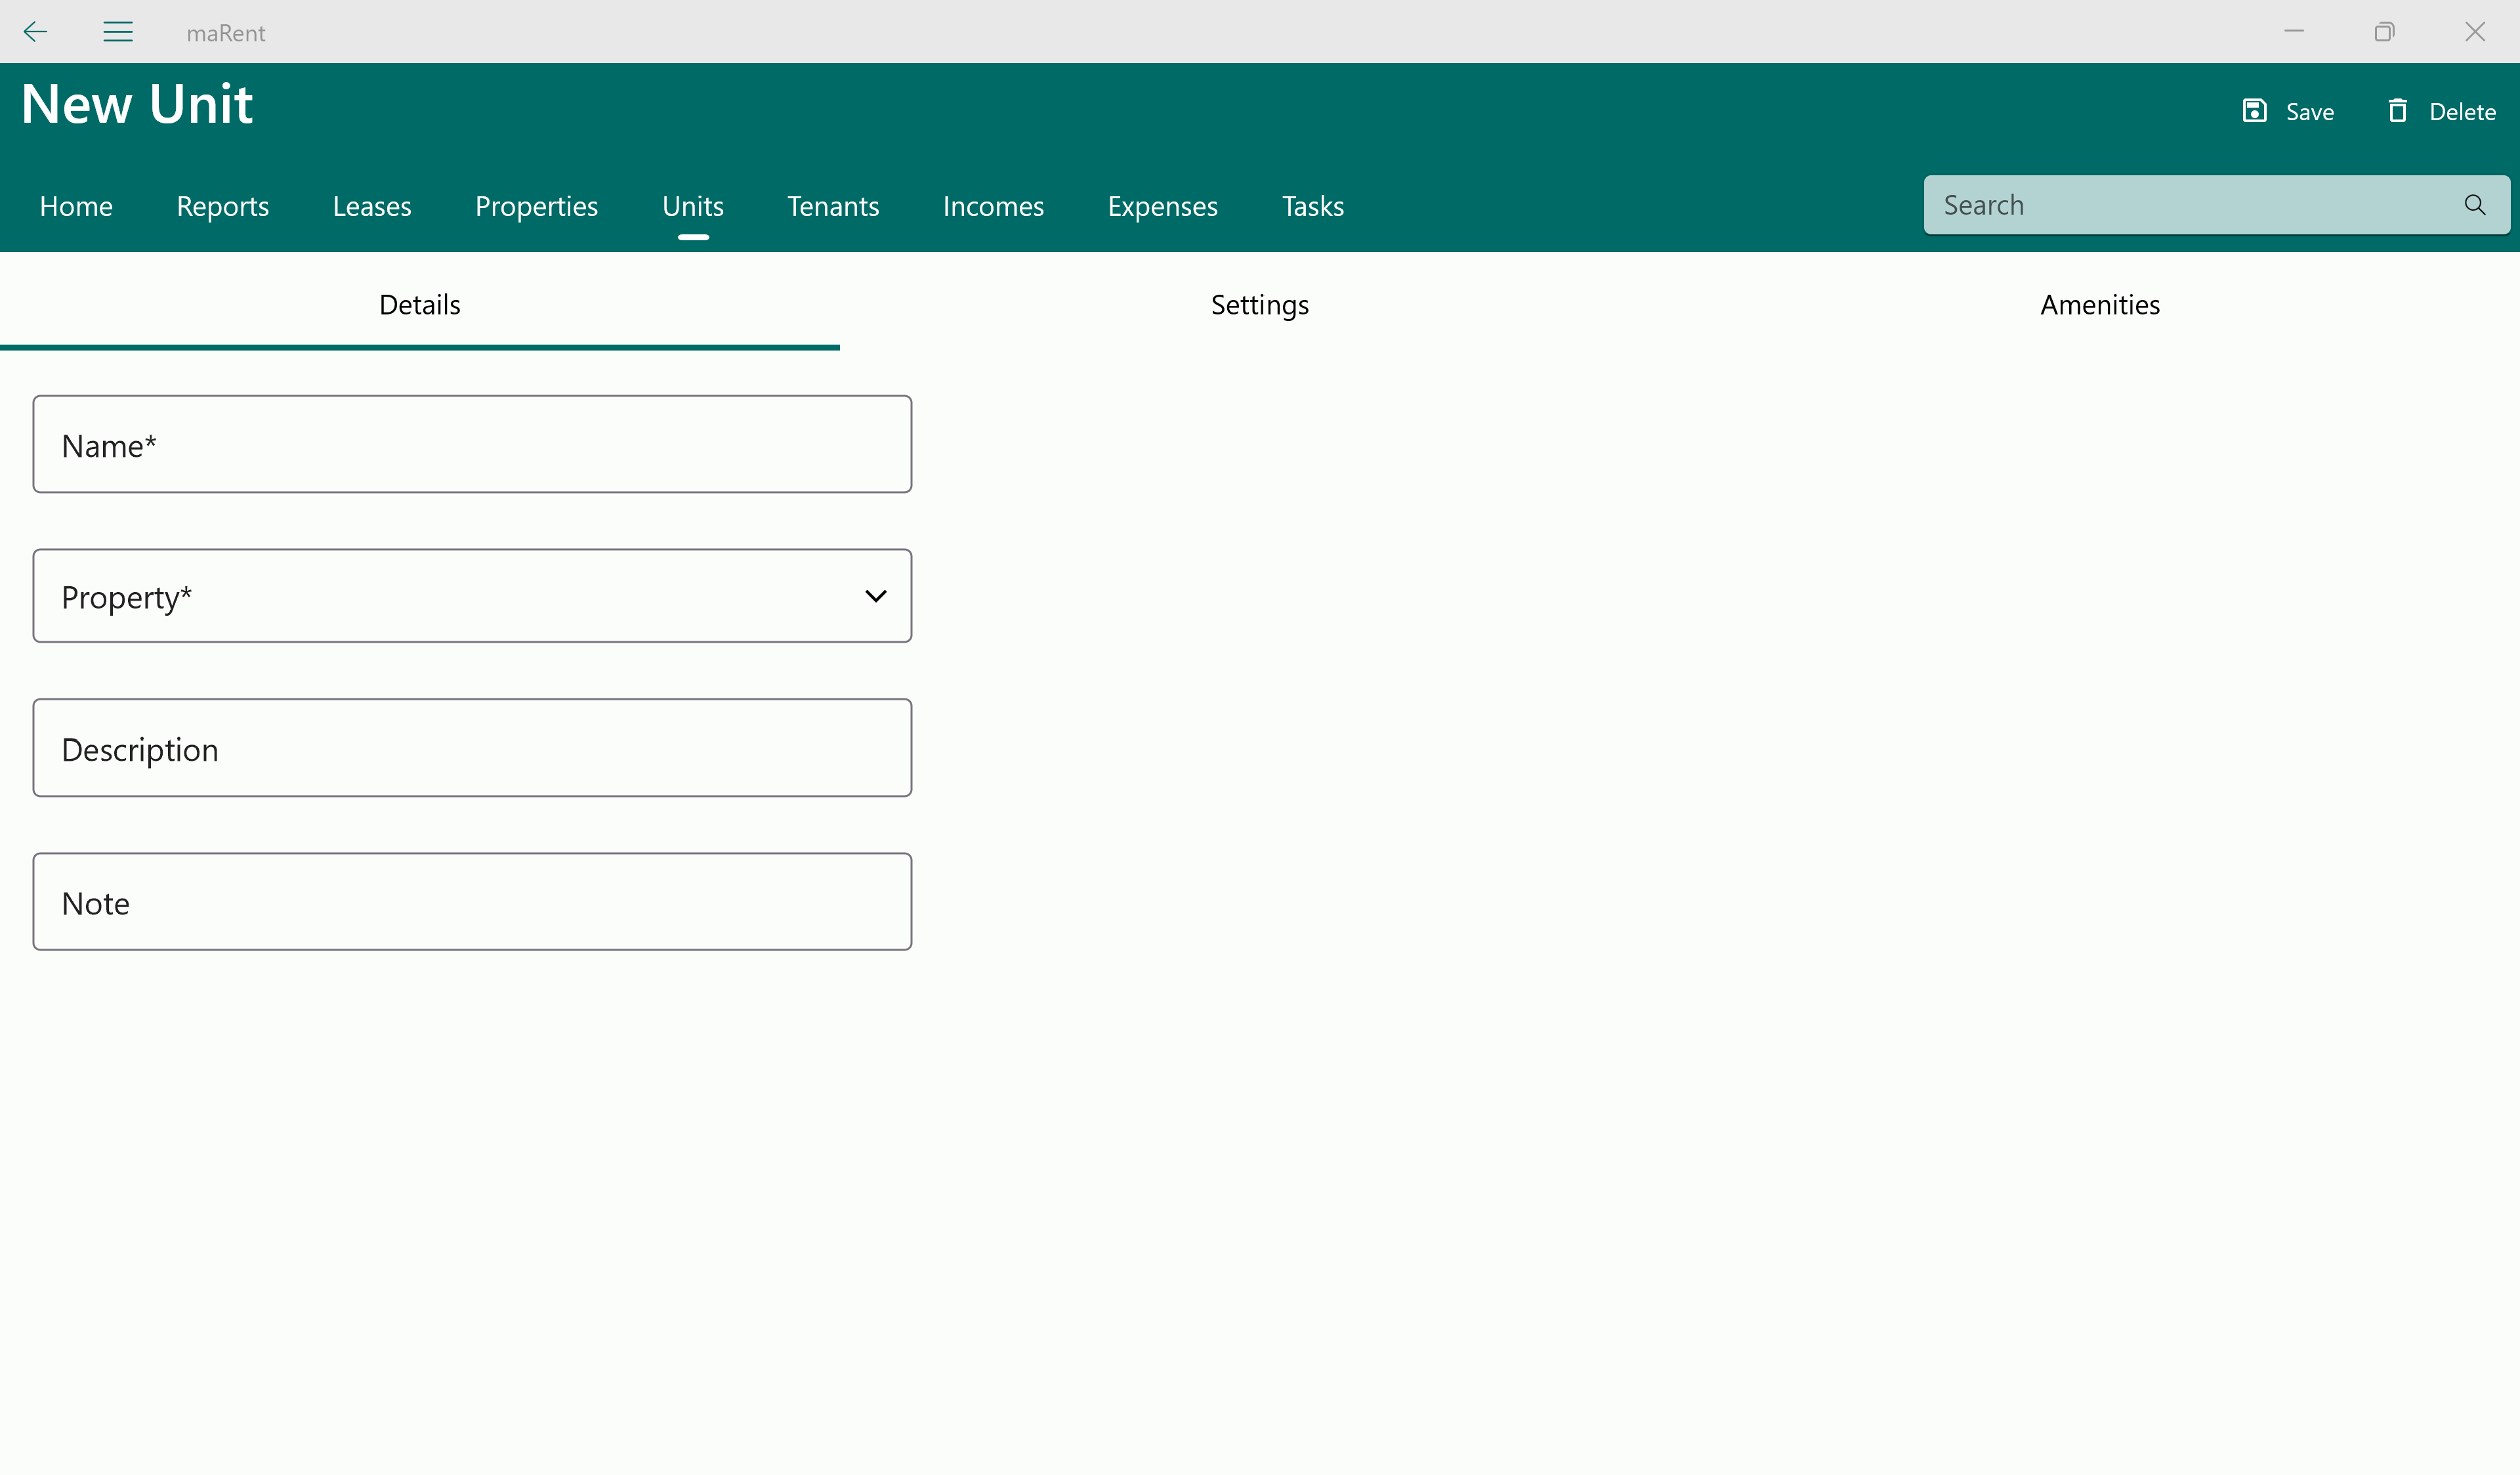Click the Delete trash can icon
The width and height of the screenshot is (2520, 1475).
click(2397, 111)
